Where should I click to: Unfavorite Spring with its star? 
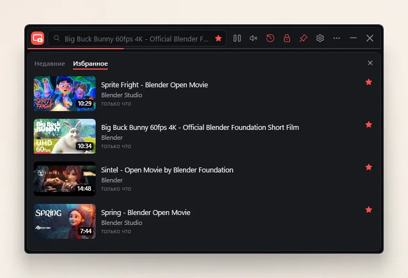coord(369,209)
